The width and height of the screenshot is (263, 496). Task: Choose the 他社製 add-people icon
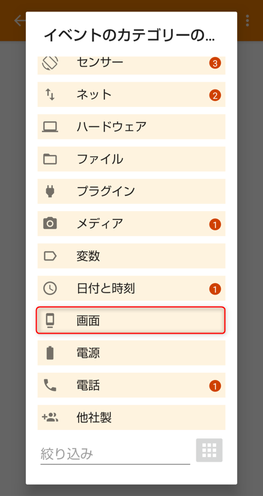click(50, 417)
